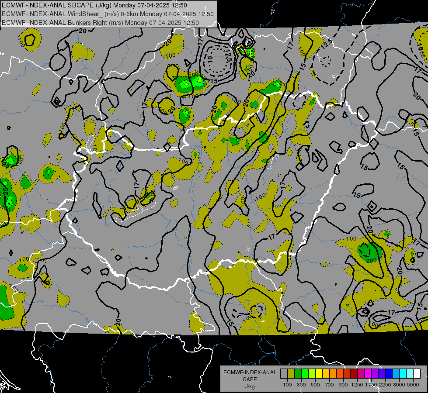This screenshot has width=428, height=393.
Task: Click the bright magenta legend swatch
Action: [x=368, y=374]
